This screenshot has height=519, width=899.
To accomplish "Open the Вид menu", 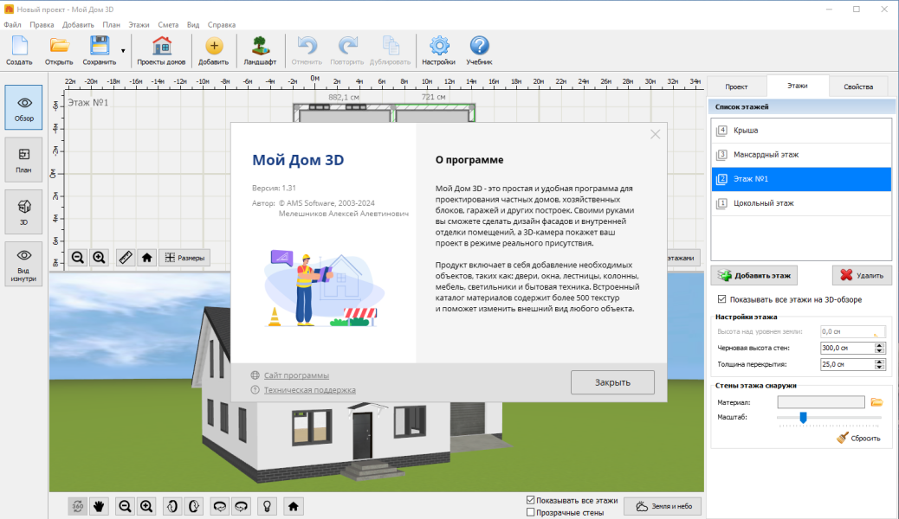I will [x=193, y=24].
